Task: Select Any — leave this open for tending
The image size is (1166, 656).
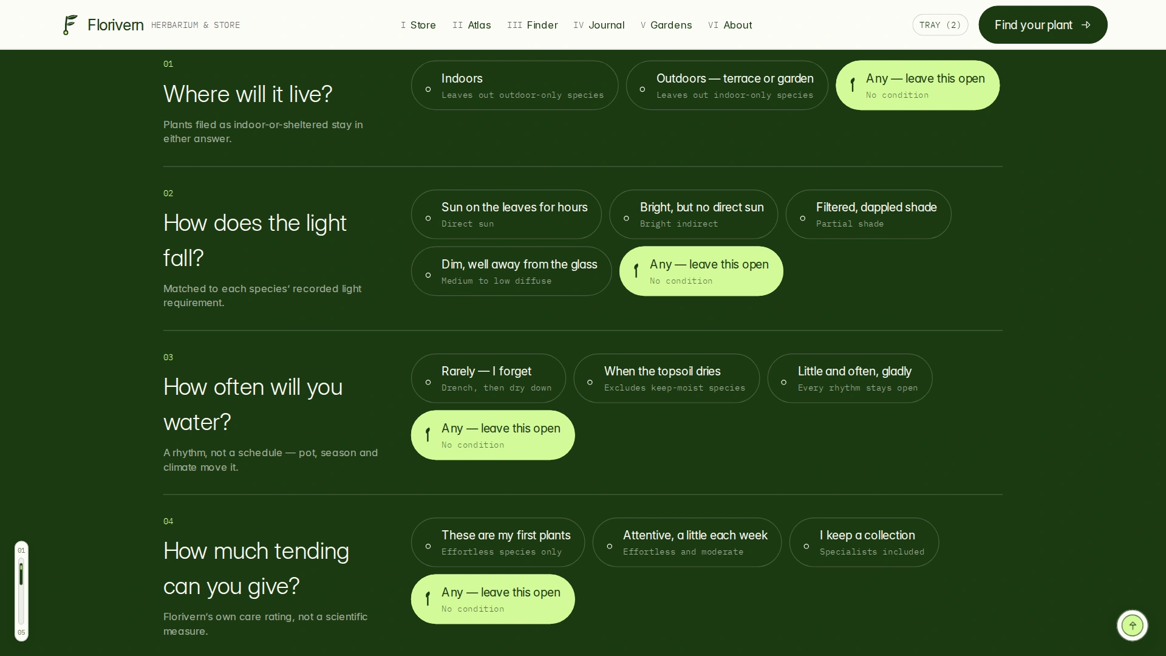Action: pyautogui.click(x=493, y=599)
